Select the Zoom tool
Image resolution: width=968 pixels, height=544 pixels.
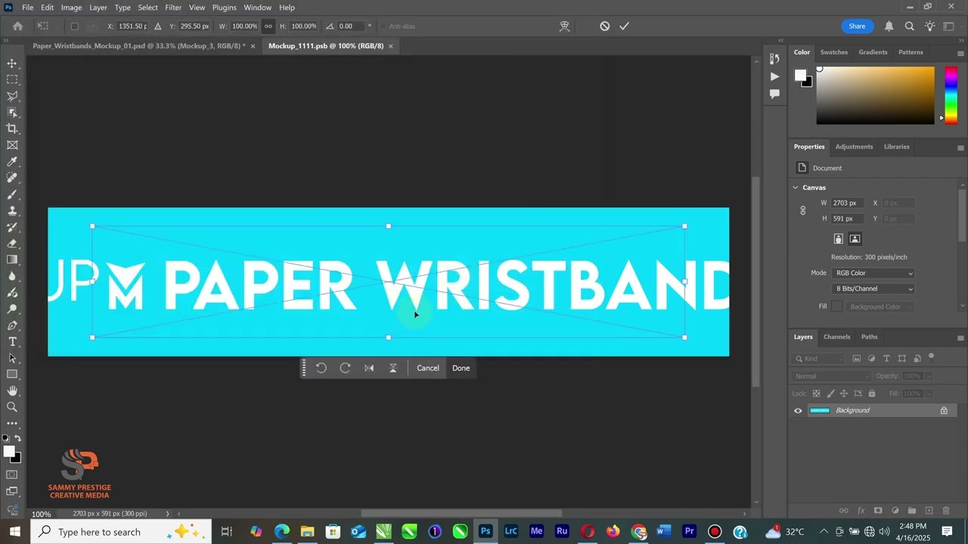[12, 406]
